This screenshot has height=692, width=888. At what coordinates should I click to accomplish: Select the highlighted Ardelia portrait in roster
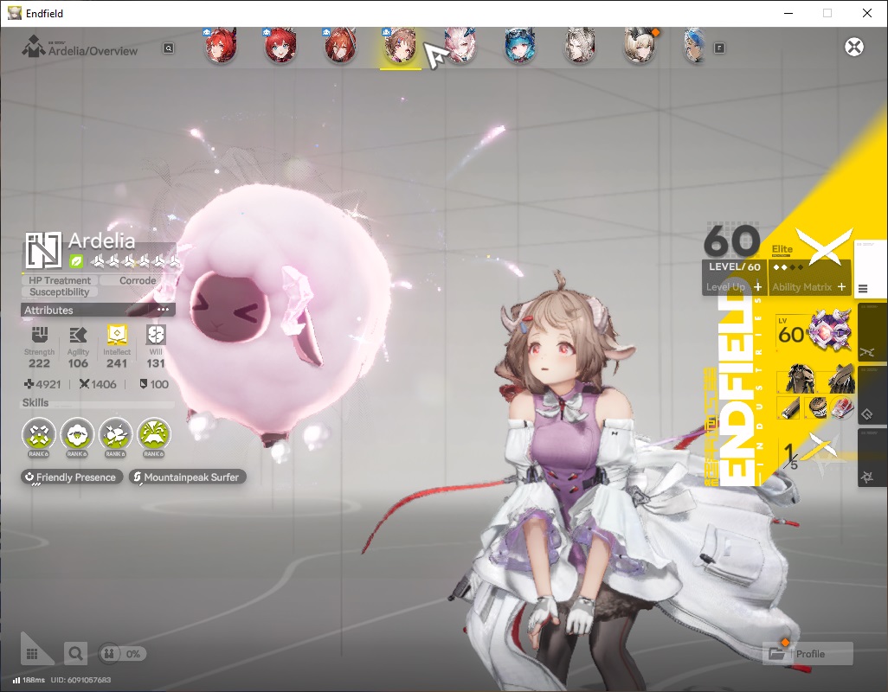[401, 47]
